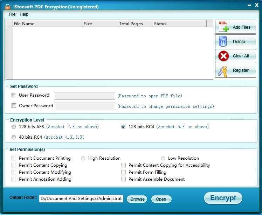This screenshot has width=262, height=215.
Task: Click the large Encrypt button
Action: point(223,198)
